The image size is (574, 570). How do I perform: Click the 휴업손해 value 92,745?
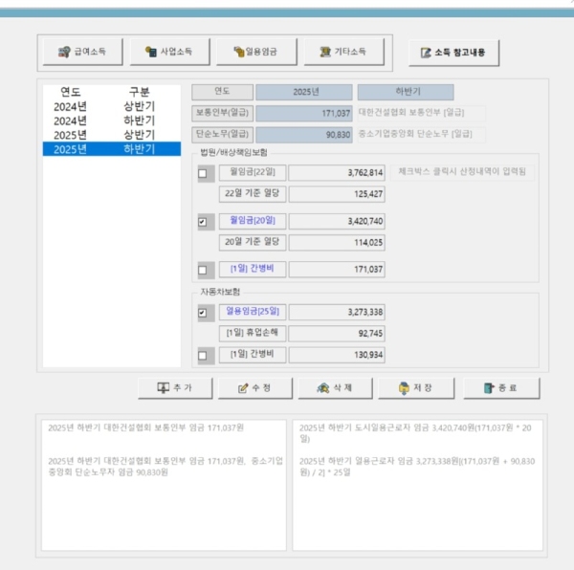pos(337,333)
